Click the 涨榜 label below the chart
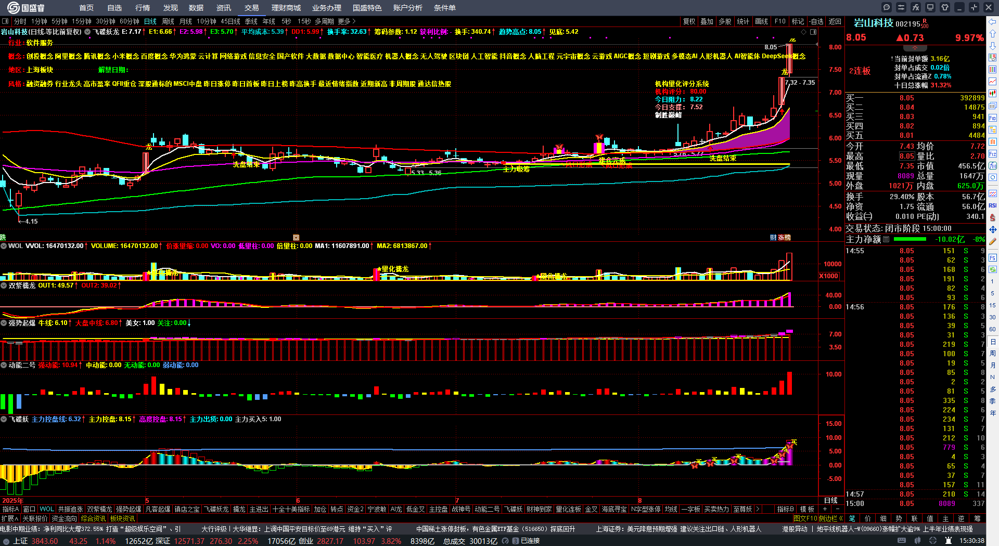The width and height of the screenshot is (999, 546). coord(785,237)
